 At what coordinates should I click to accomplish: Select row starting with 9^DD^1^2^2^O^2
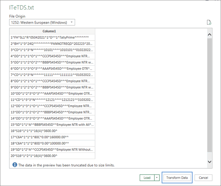(52, 87)
